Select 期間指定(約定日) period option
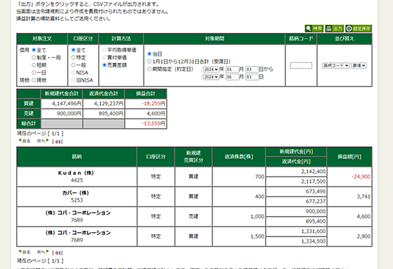Screen dimensions: 393x269 tap(150, 69)
